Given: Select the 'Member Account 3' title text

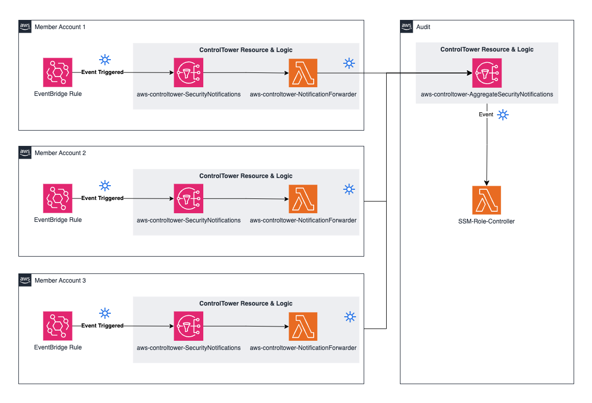Looking at the screenshot, I should pos(60,280).
